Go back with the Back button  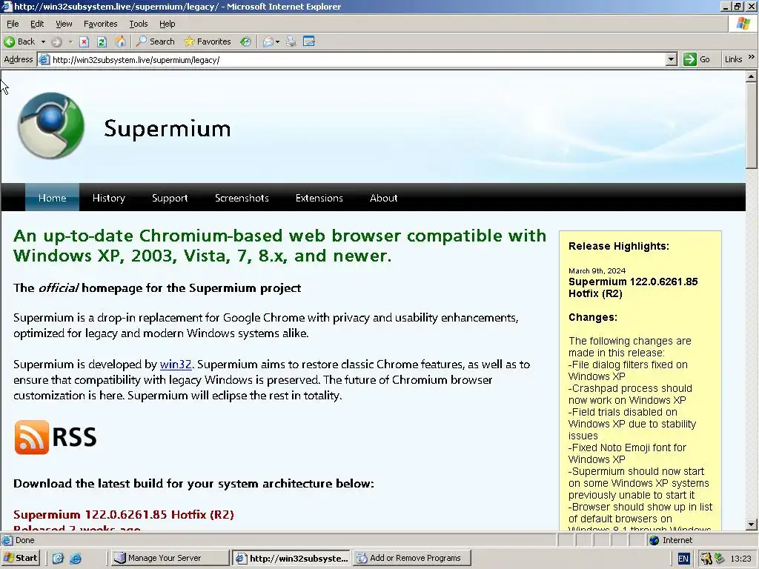pyautogui.click(x=19, y=41)
